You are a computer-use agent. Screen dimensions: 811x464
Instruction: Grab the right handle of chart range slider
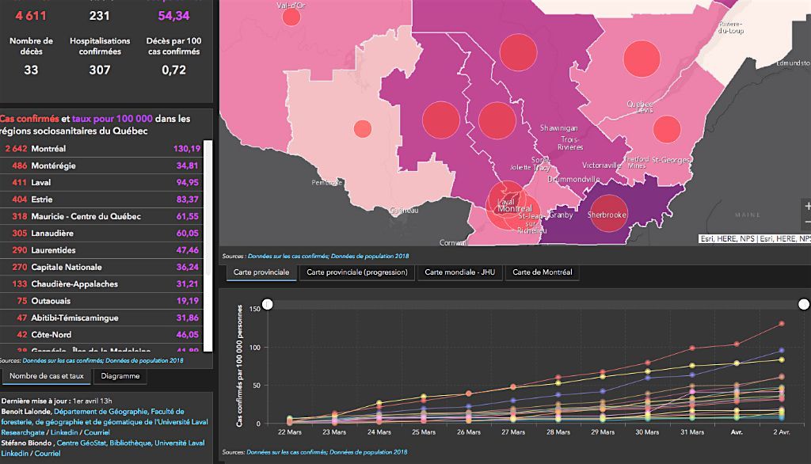[x=804, y=304]
